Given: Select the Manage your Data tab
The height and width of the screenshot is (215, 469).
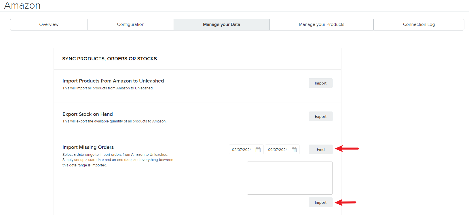Looking at the screenshot, I should (222, 24).
